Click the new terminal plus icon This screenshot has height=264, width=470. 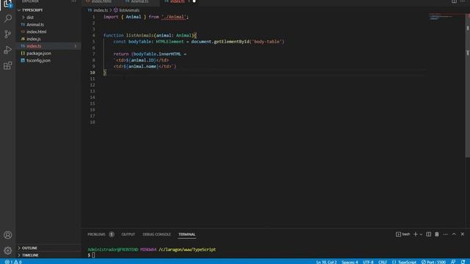point(416,235)
